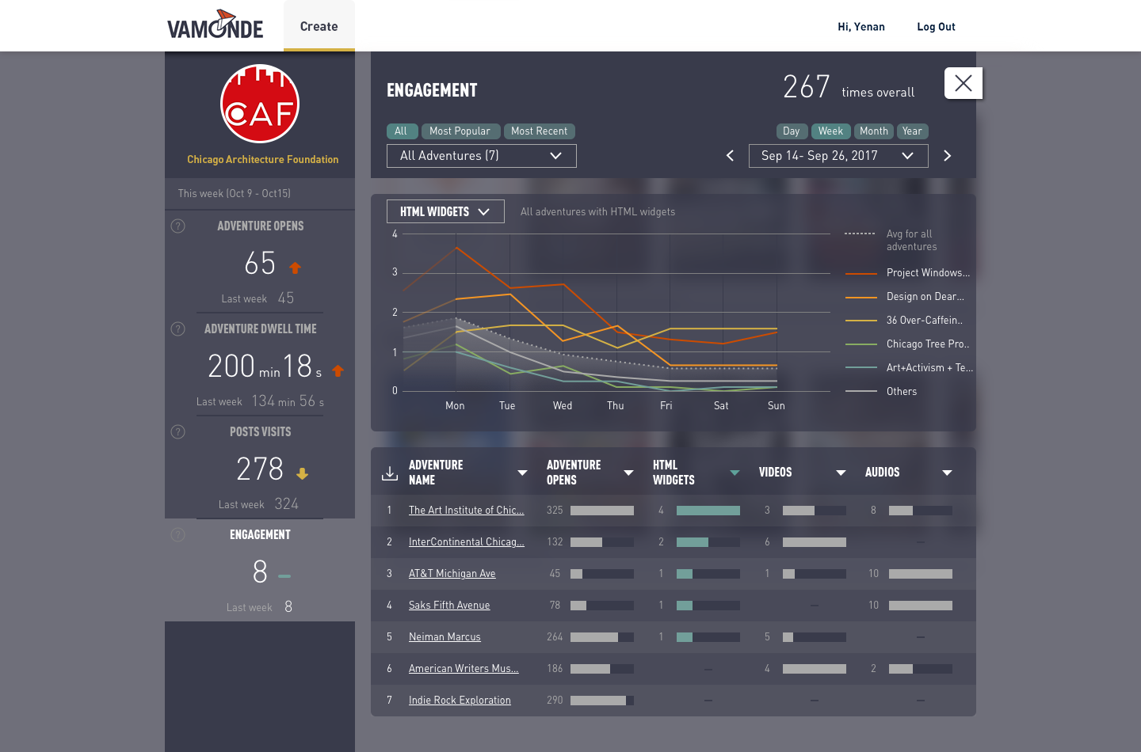Open Saks Fifth Avenue adventure
This screenshot has height=752, width=1141.
449,606
